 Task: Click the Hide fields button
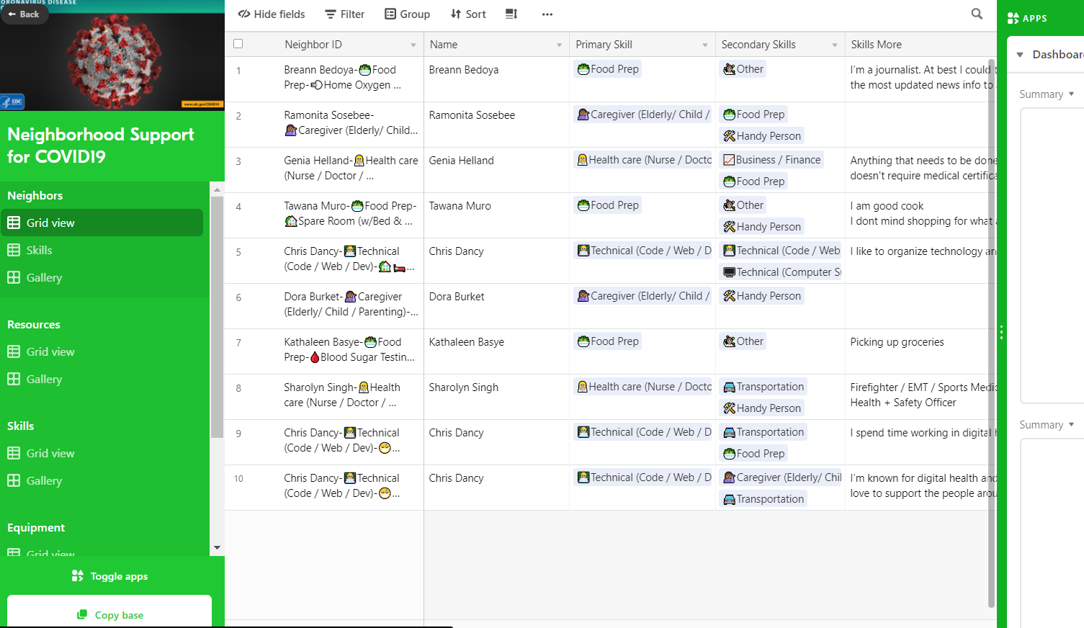(272, 14)
